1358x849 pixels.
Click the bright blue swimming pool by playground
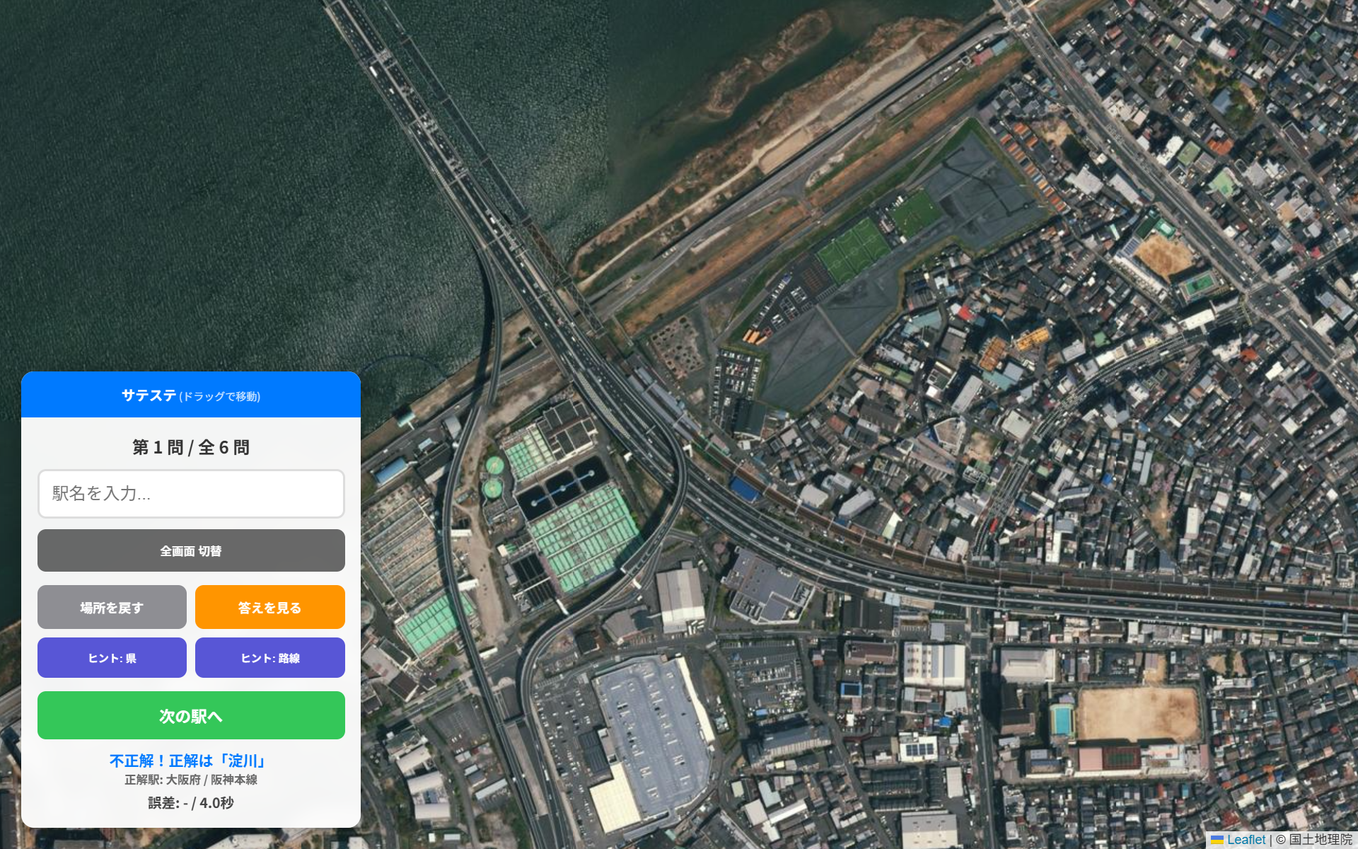coord(1061,720)
